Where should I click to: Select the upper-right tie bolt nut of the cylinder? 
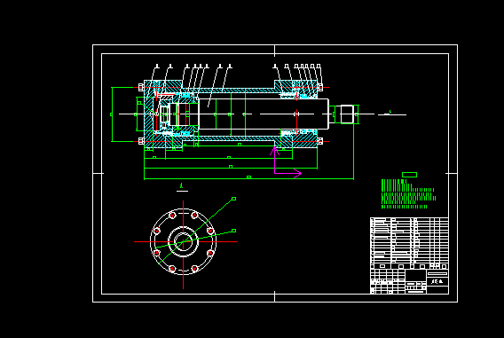(320, 88)
